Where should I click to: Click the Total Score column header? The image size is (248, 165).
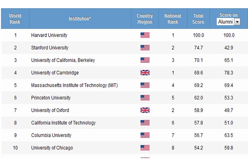pos(198,19)
